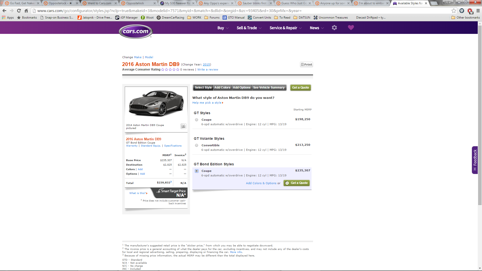The image size is (482, 271).
Task: Click in the browser address bar
Action: (241, 11)
